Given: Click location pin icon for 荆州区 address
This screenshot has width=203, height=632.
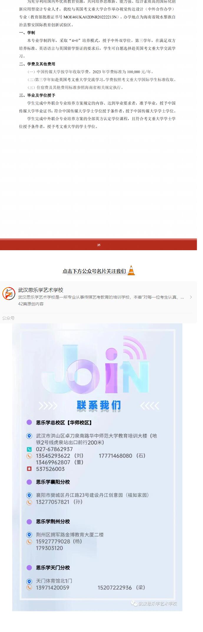Looking at the screenshot, I should point(29,535).
